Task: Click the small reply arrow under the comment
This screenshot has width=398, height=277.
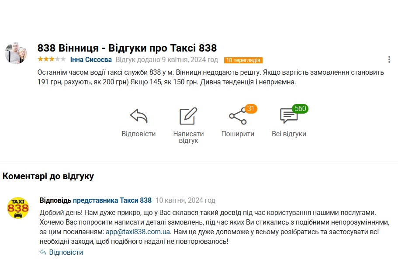Action: point(43,253)
